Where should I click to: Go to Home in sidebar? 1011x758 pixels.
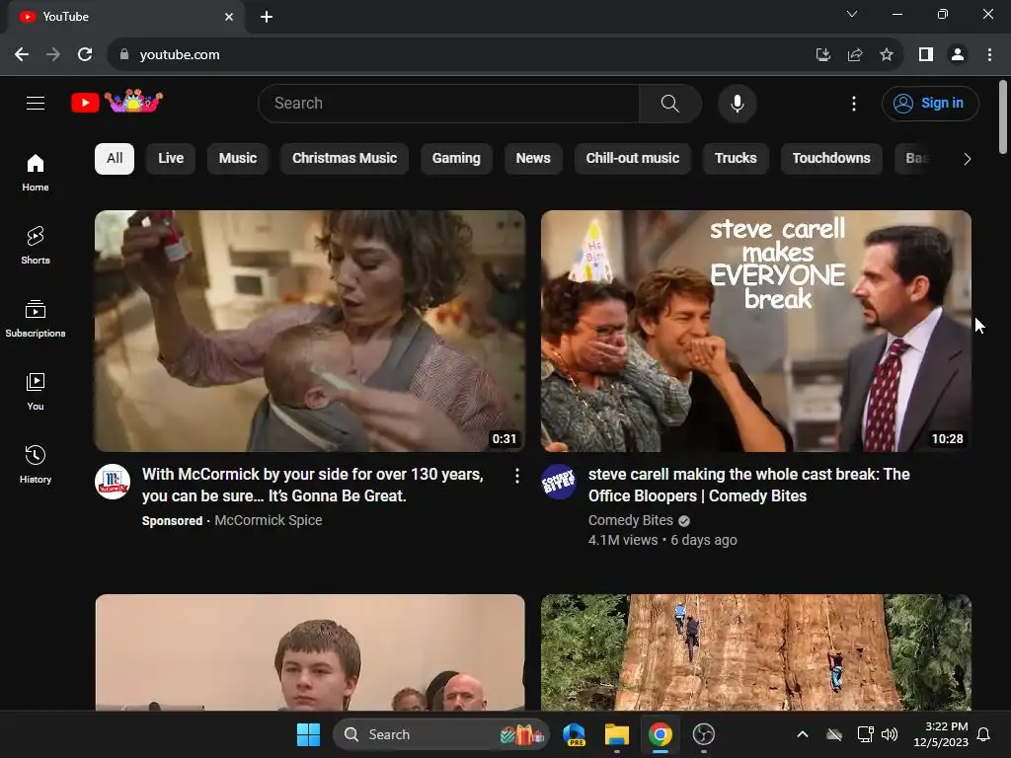(36, 173)
